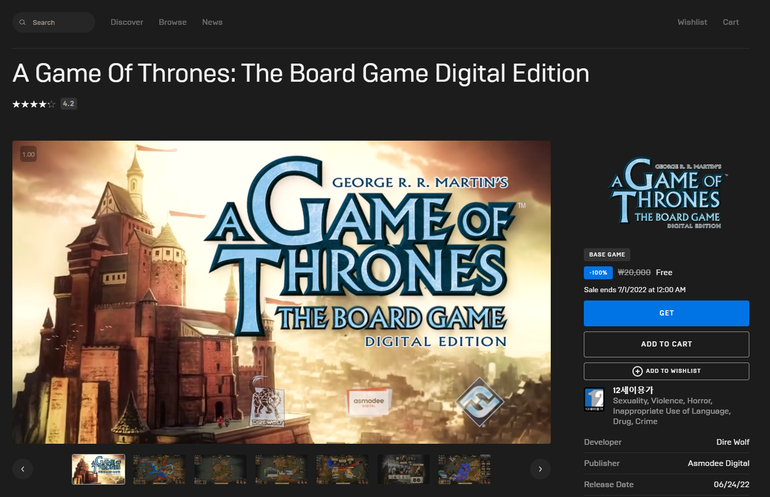The image size is (770, 497).
Task: Click the ₩20,000 original price
Action: point(634,273)
